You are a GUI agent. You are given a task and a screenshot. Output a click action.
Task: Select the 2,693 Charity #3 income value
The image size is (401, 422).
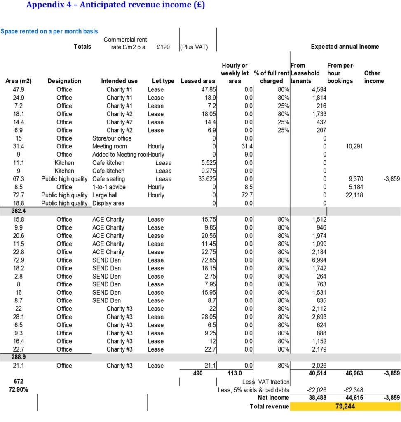point(319,317)
